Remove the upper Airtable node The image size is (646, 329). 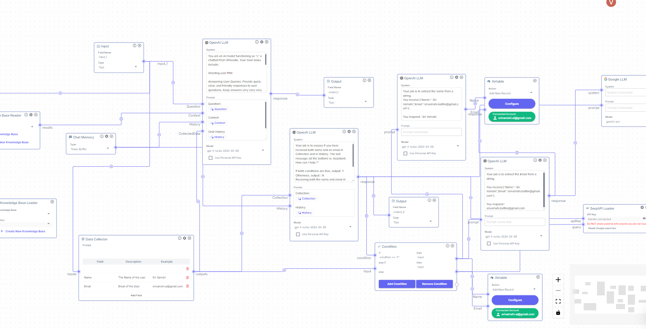click(x=535, y=81)
